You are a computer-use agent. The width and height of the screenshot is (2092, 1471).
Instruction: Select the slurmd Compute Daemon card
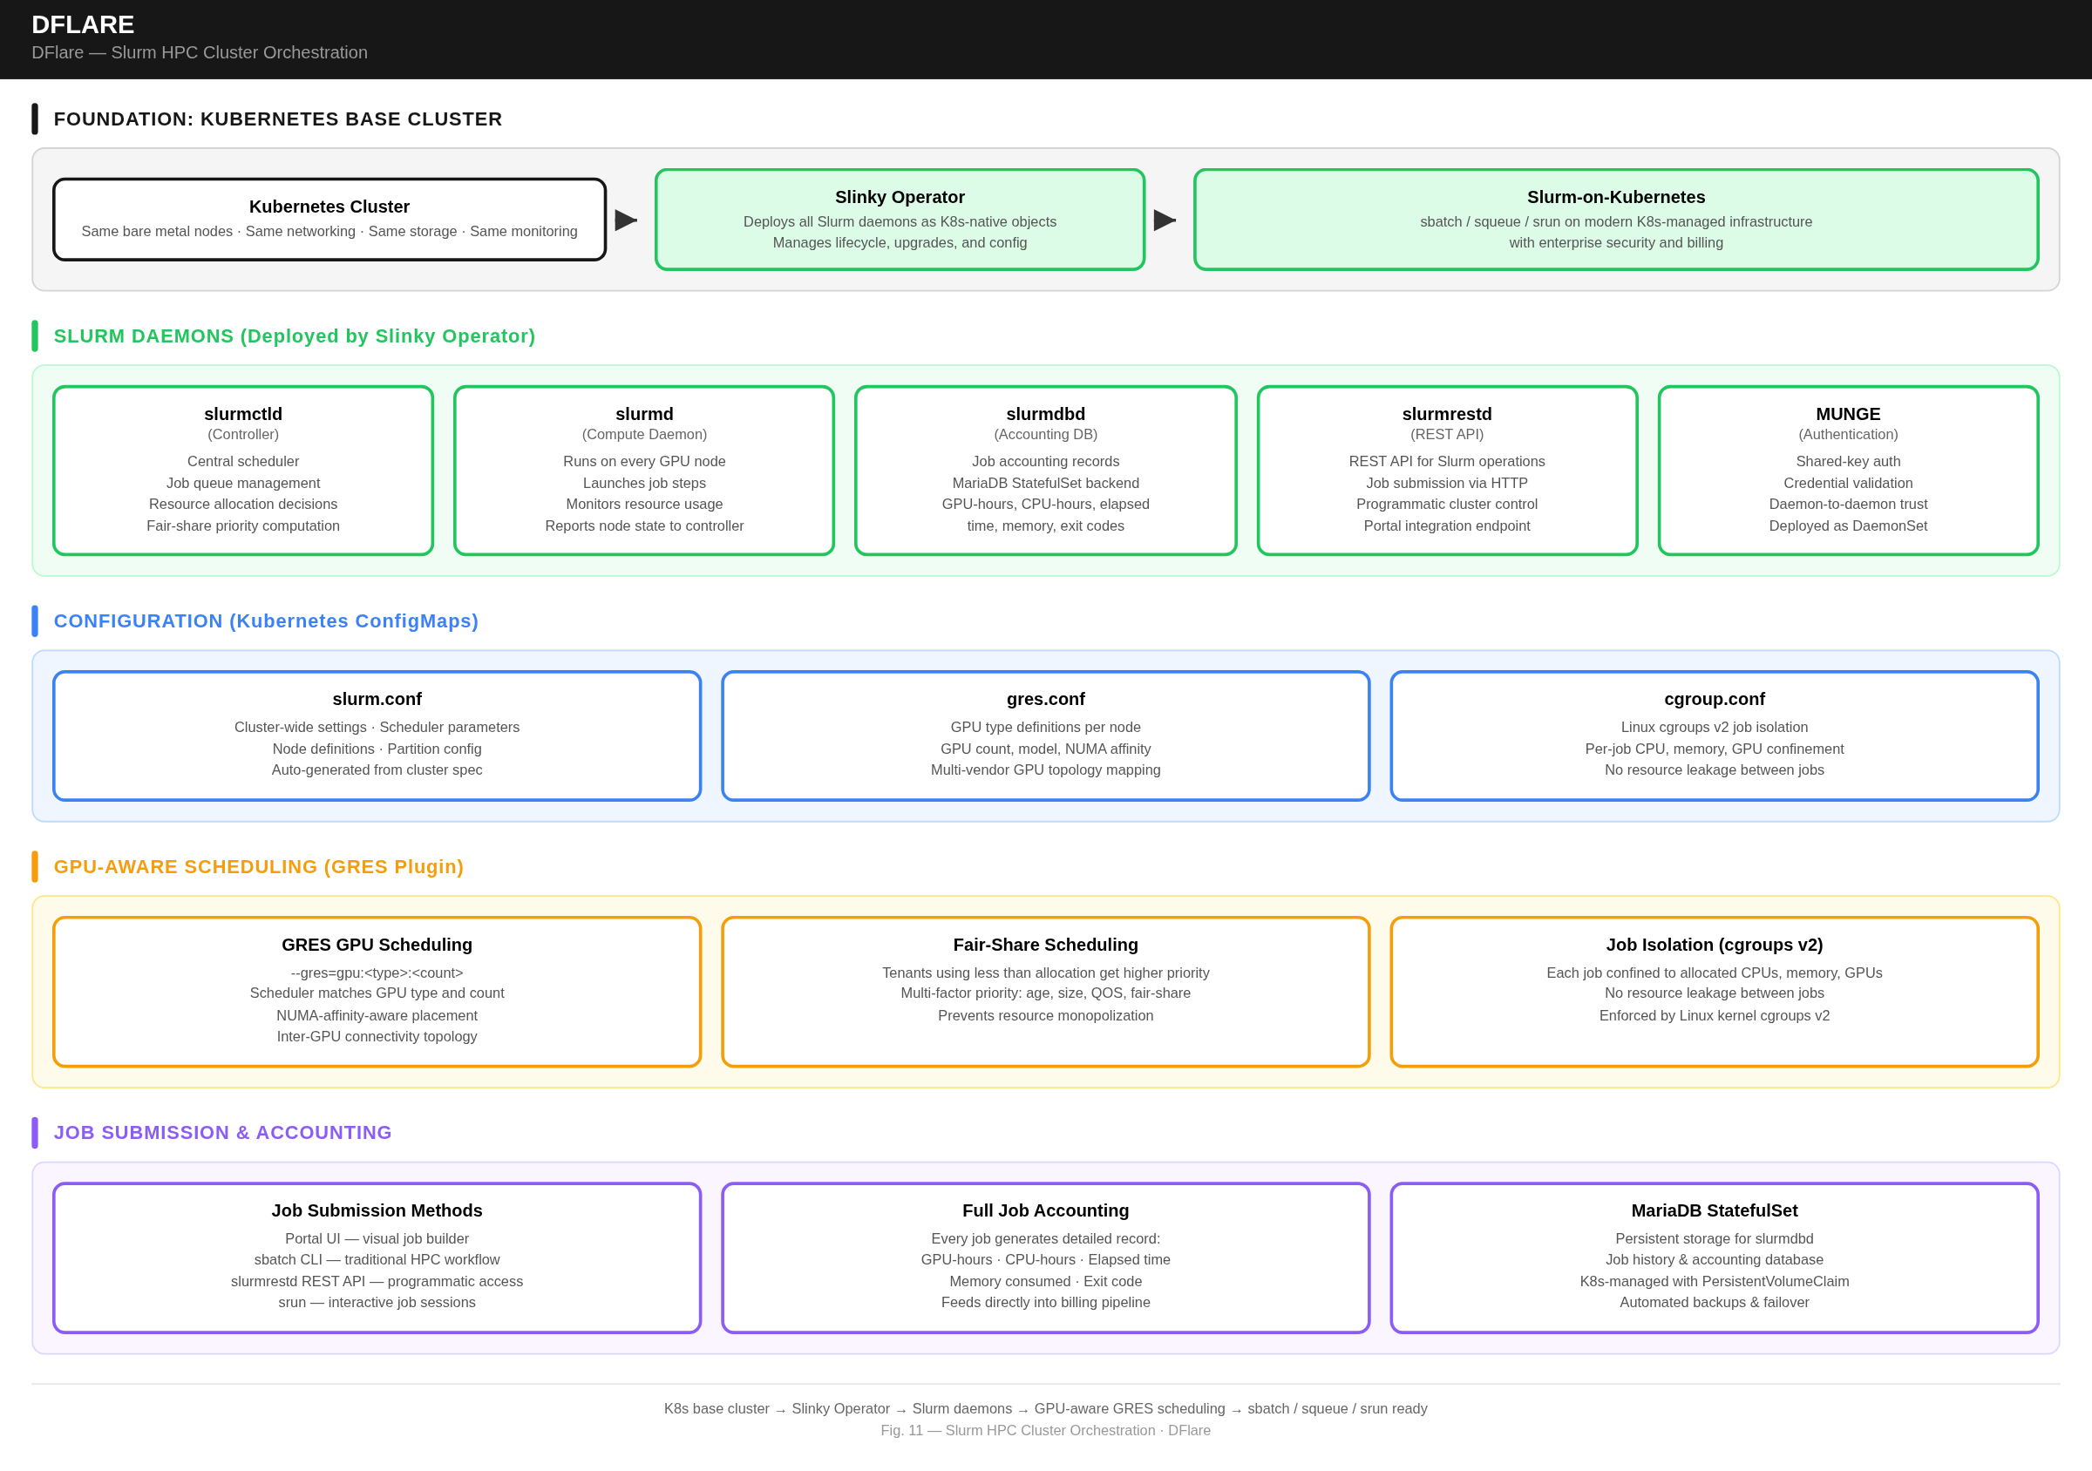[643, 469]
